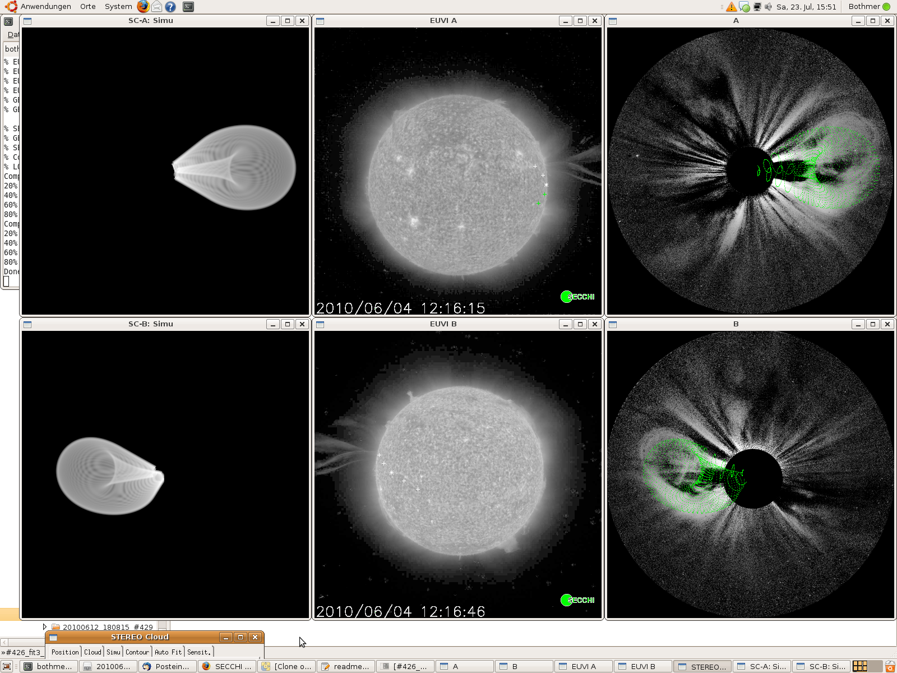This screenshot has width=897, height=673.
Task: Activate the A window taskbar button
Action: (x=465, y=666)
